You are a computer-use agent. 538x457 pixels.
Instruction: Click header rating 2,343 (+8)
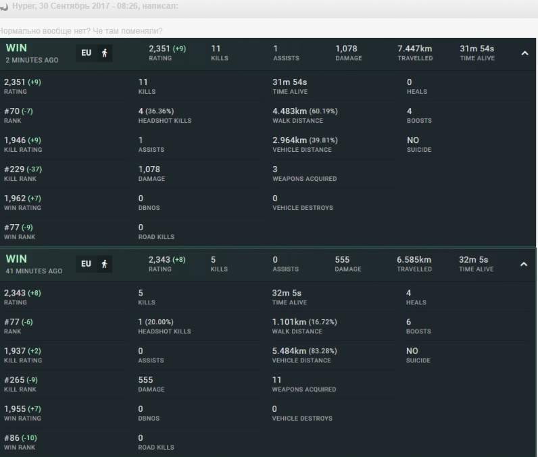167,260
